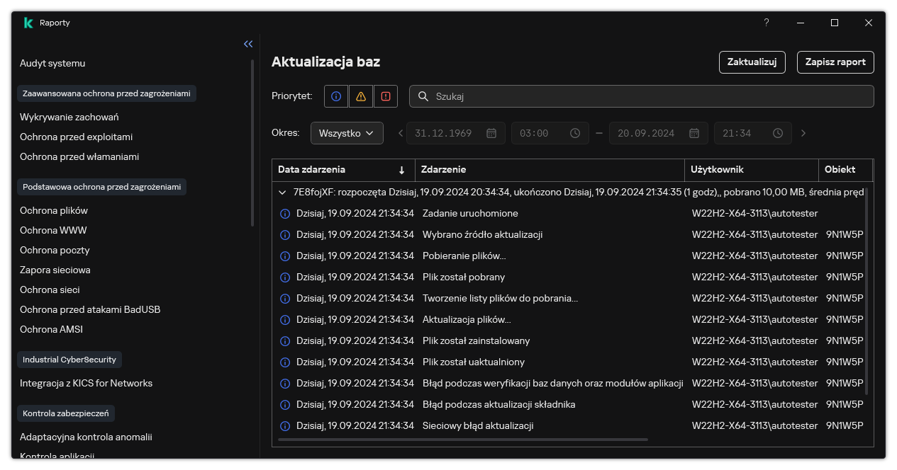
Task: Click the end time clock icon
Action: coord(778,133)
